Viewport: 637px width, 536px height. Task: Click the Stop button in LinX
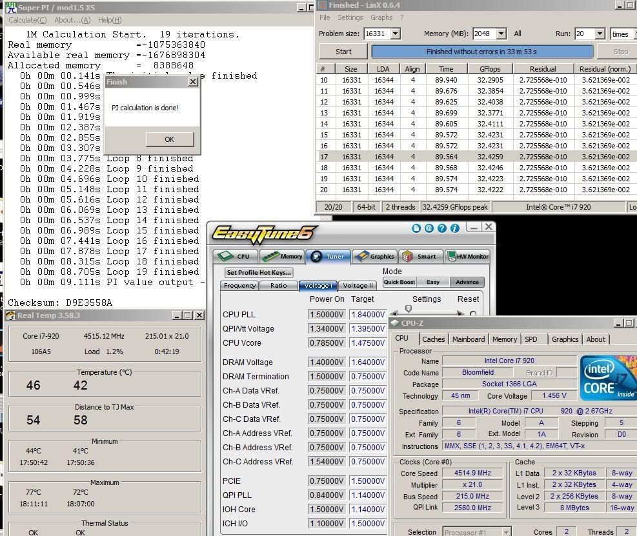pyautogui.click(x=620, y=52)
